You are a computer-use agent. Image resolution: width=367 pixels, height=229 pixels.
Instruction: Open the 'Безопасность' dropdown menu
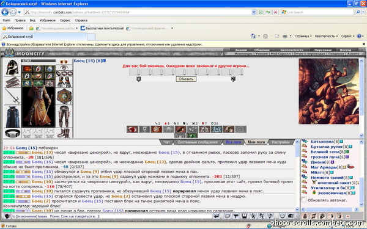coord(326,36)
